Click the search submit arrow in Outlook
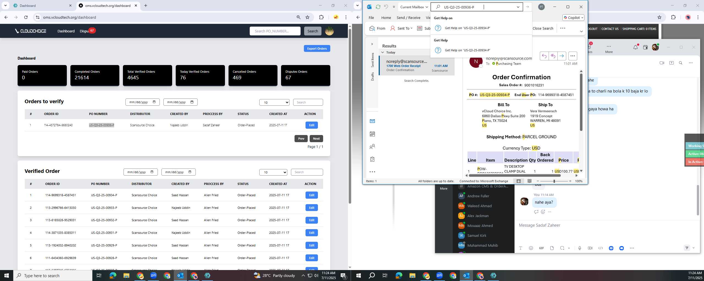Screen dimensions: 704x281 click(x=527, y=7)
